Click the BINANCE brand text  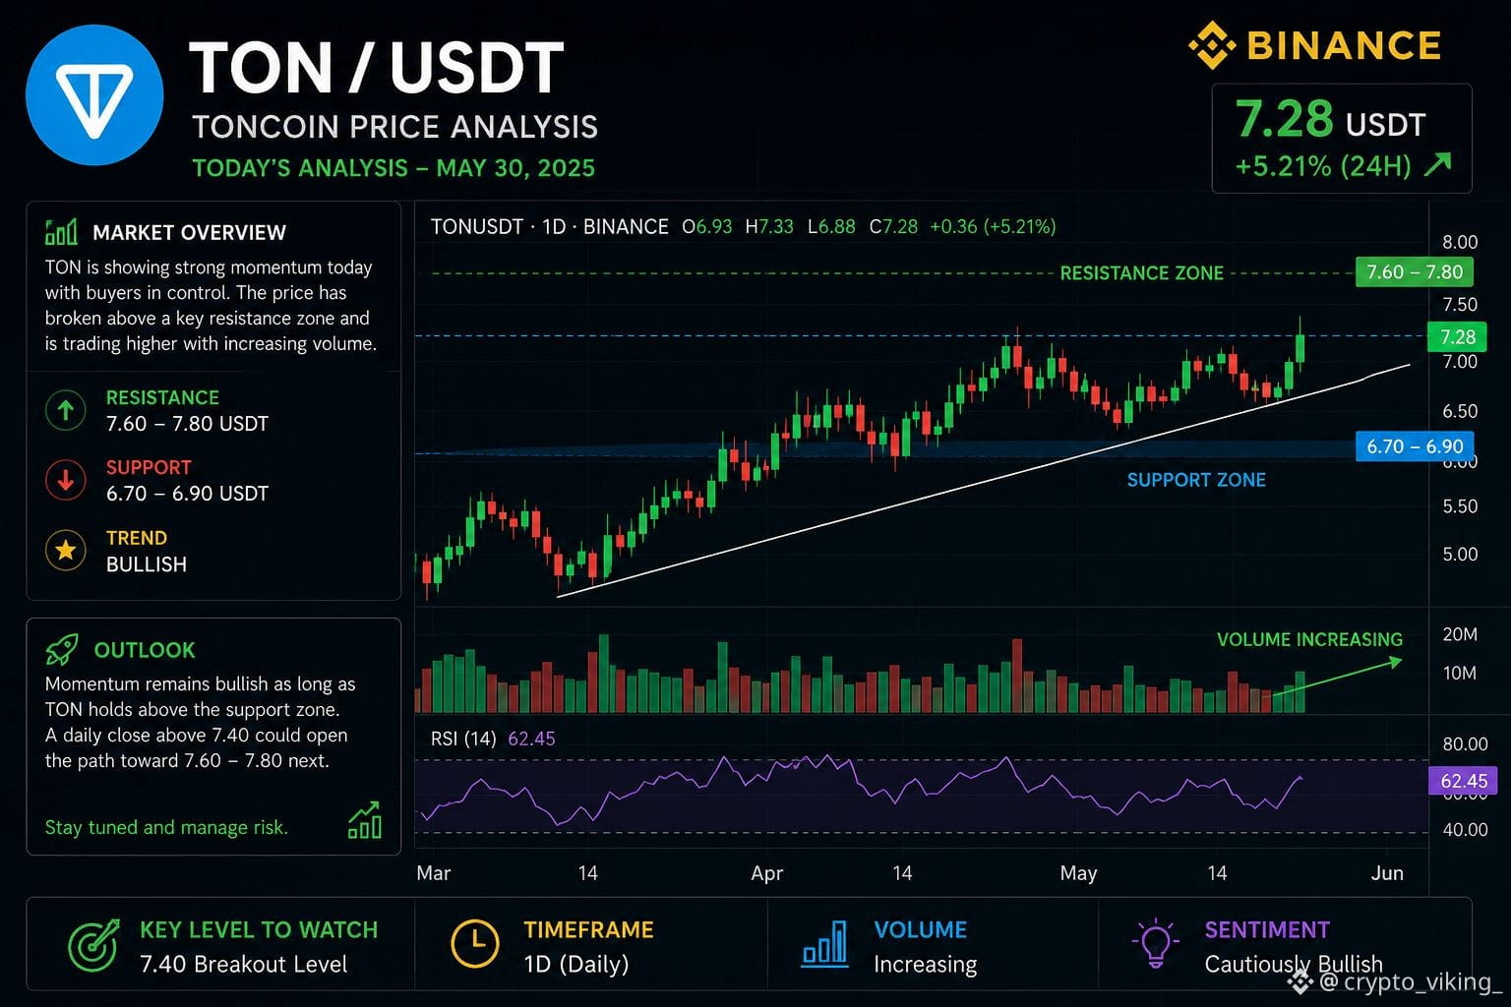pyautogui.click(x=1344, y=45)
